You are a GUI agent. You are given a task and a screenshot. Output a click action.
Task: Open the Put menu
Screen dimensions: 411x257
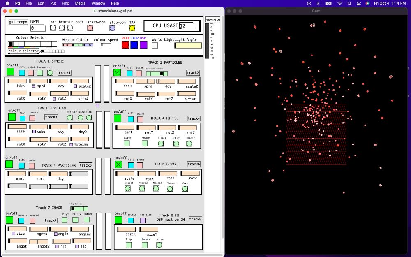click(53, 3)
